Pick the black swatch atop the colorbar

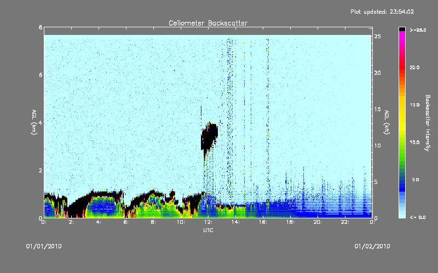[402, 29]
